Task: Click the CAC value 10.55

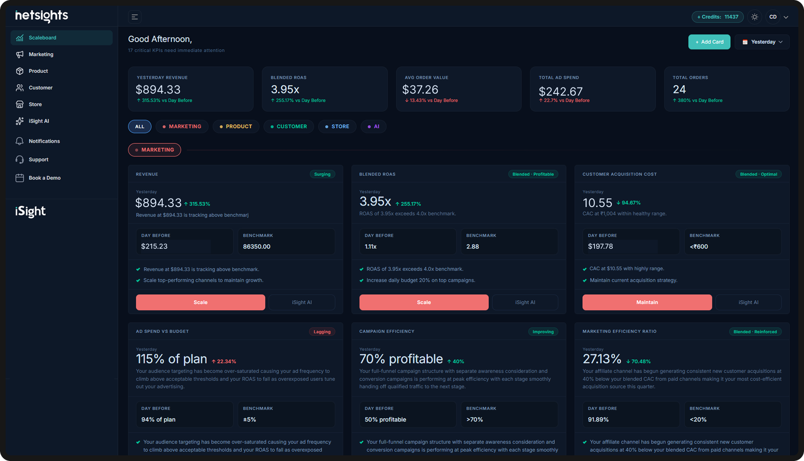Action: [x=597, y=203]
